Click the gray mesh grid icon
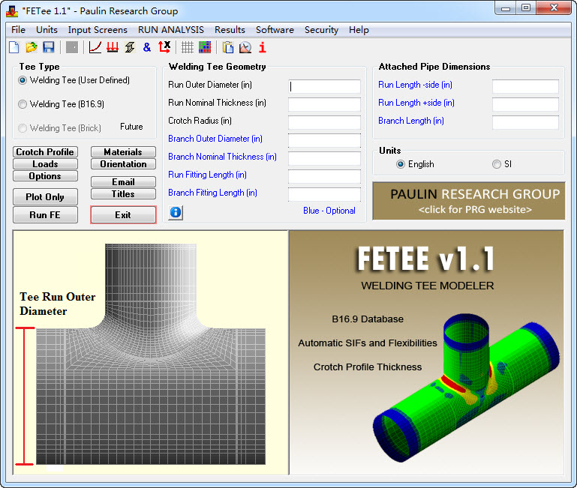577x488 pixels. (x=188, y=47)
